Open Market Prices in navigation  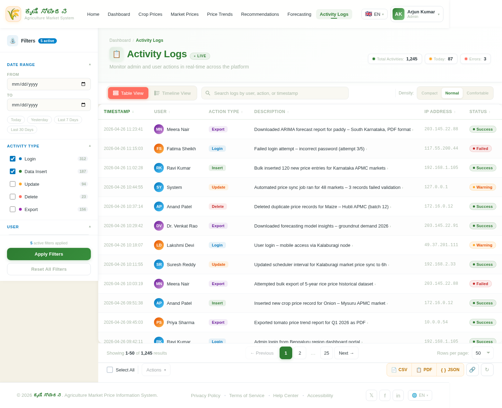185,14
